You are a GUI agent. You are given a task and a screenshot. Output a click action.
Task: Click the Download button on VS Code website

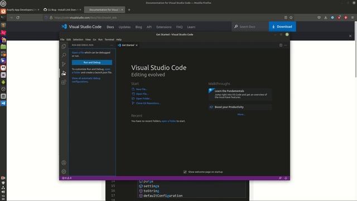coord(282,27)
